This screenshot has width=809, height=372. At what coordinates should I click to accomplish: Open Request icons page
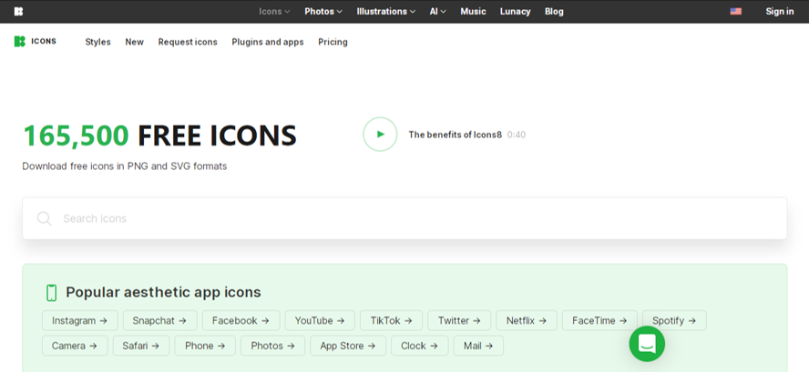188,42
